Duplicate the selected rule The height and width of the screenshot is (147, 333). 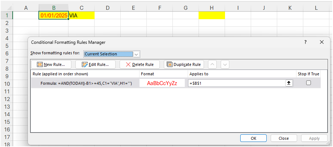pos(184,64)
